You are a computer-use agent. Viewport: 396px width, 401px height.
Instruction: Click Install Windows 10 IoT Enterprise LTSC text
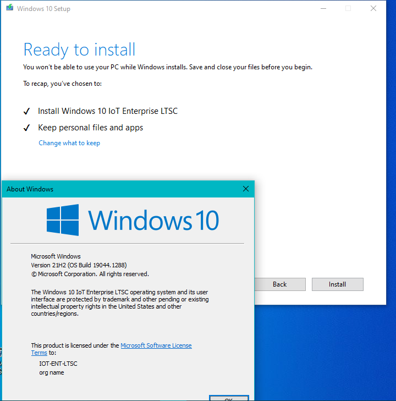pyautogui.click(x=108, y=111)
